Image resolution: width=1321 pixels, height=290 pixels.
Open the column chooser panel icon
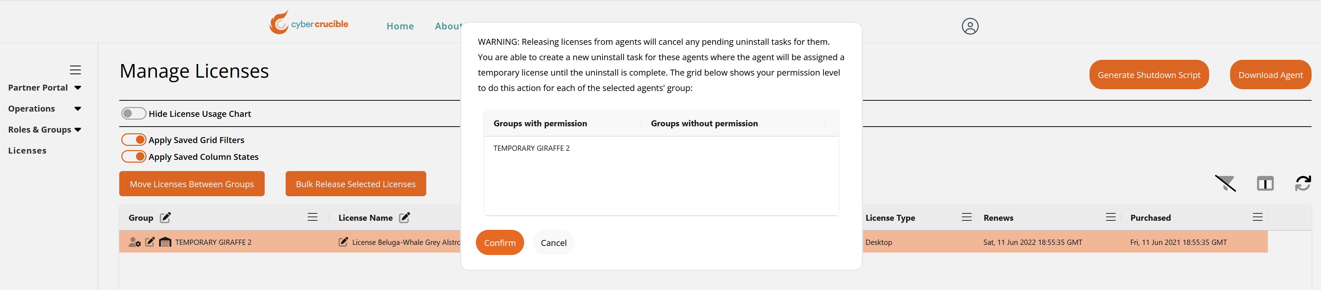point(1265,183)
